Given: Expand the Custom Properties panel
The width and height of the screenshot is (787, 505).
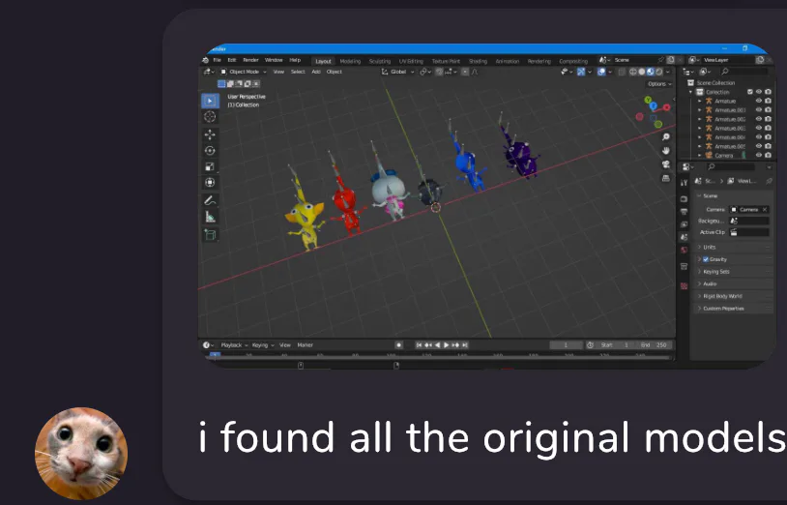Looking at the screenshot, I should click(x=735, y=309).
